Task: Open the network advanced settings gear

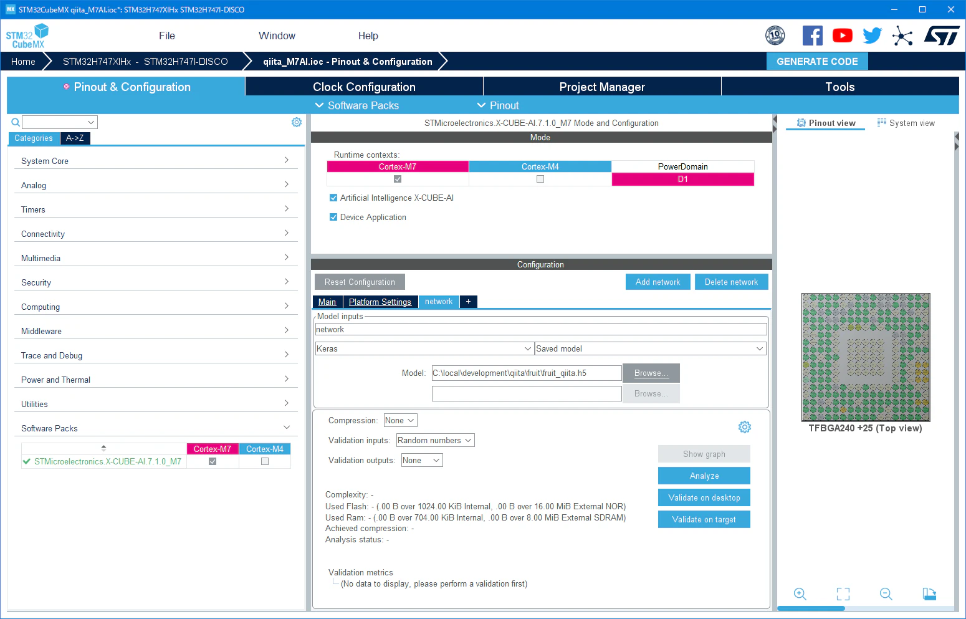Action: point(745,427)
